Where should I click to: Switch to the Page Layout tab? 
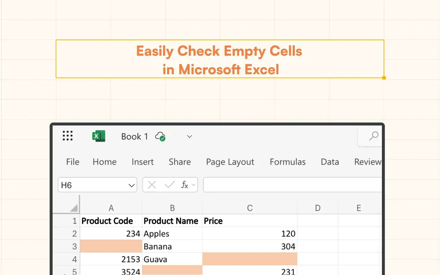pyautogui.click(x=230, y=162)
